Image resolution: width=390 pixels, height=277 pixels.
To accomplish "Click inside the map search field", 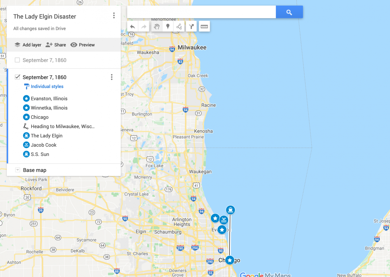I will click(201, 12).
